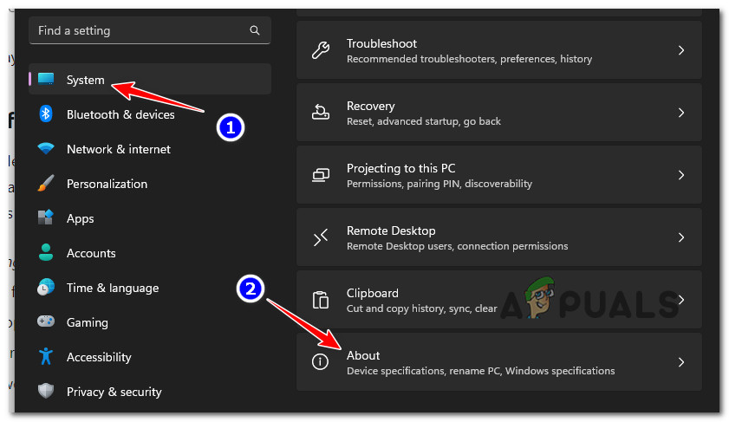Click the Time & language globe icon

[x=46, y=288]
